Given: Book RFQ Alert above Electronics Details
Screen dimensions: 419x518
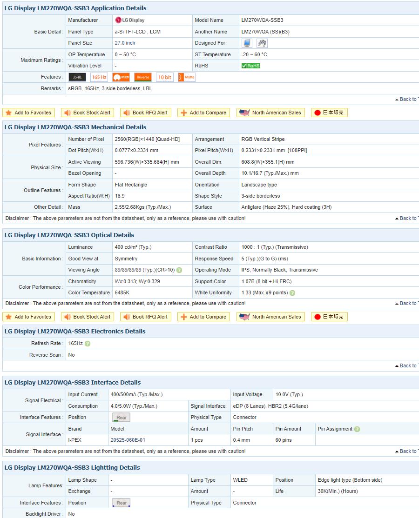Looking at the screenshot, I should tap(146, 317).
